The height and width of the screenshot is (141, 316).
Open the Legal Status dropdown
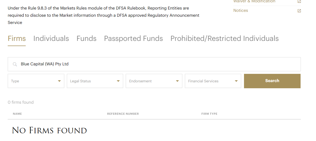[x=95, y=81]
